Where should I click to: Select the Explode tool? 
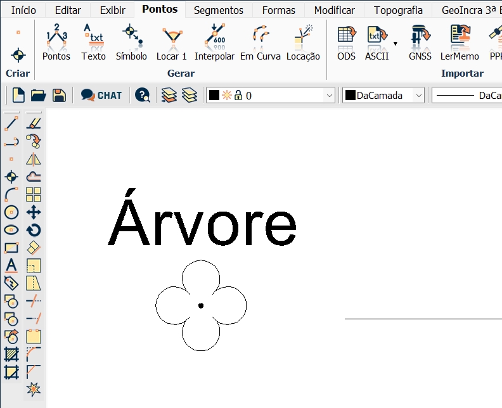34,390
